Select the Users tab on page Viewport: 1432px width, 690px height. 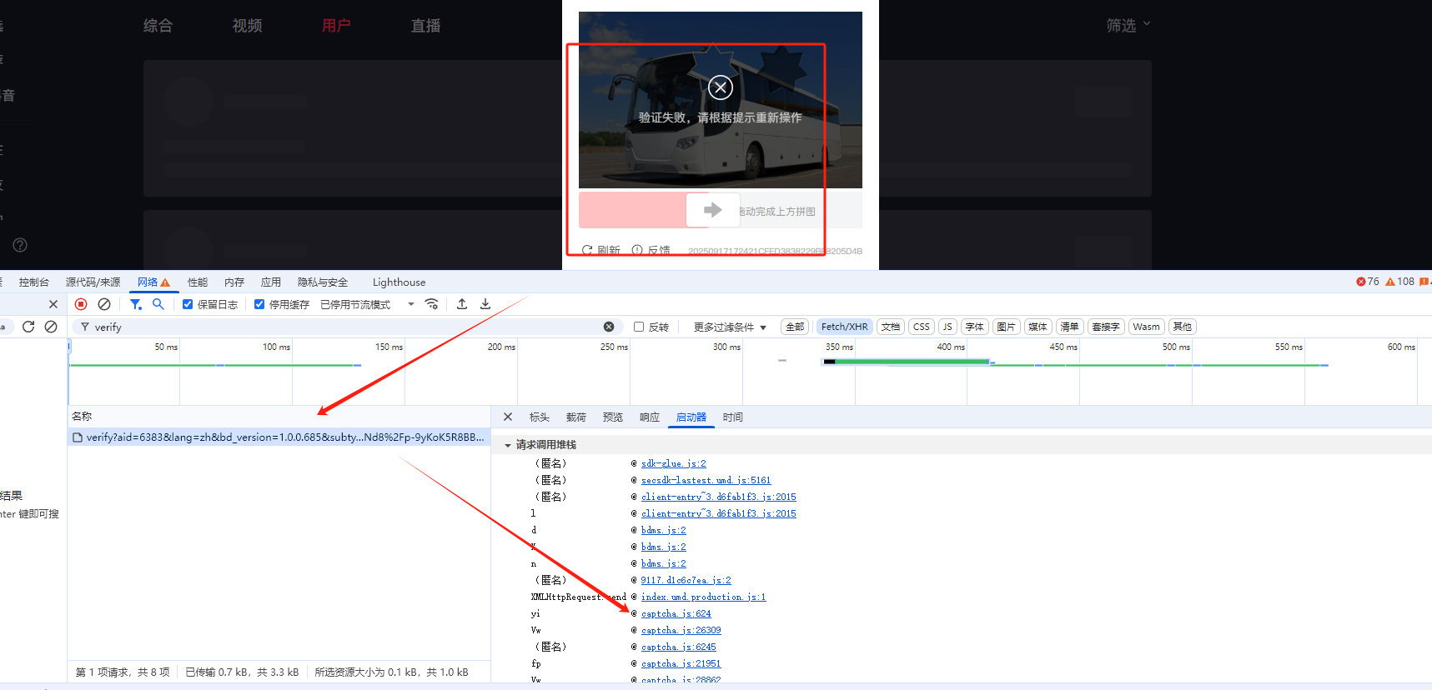tap(336, 26)
